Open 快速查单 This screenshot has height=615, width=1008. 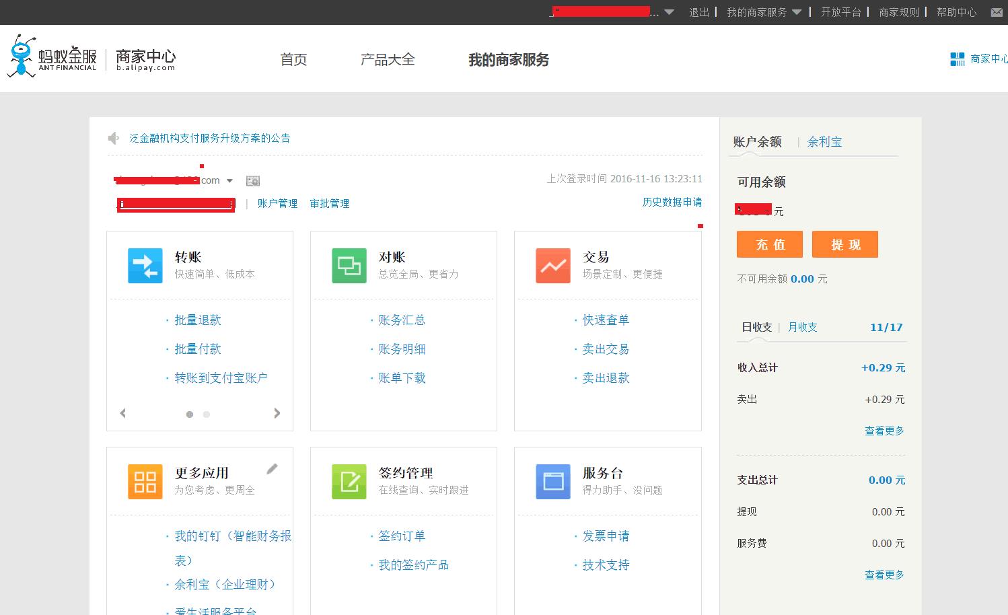(x=606, y=320)
